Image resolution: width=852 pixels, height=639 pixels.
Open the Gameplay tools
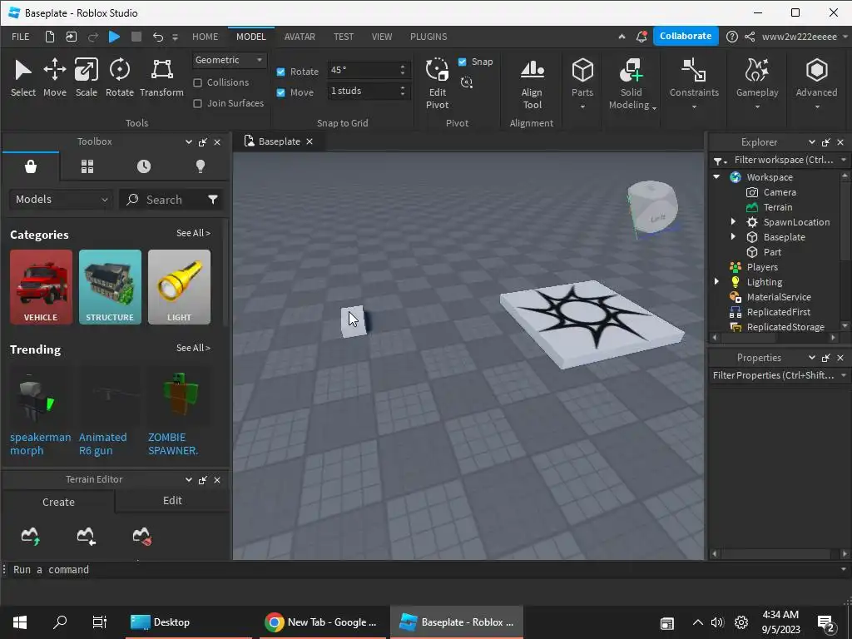[x=757, y=83]
